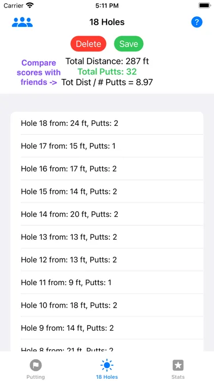This screenshot has width=214, height=381.
Task: Switch to the Putting tab label
Action: [x=35, y=377]
